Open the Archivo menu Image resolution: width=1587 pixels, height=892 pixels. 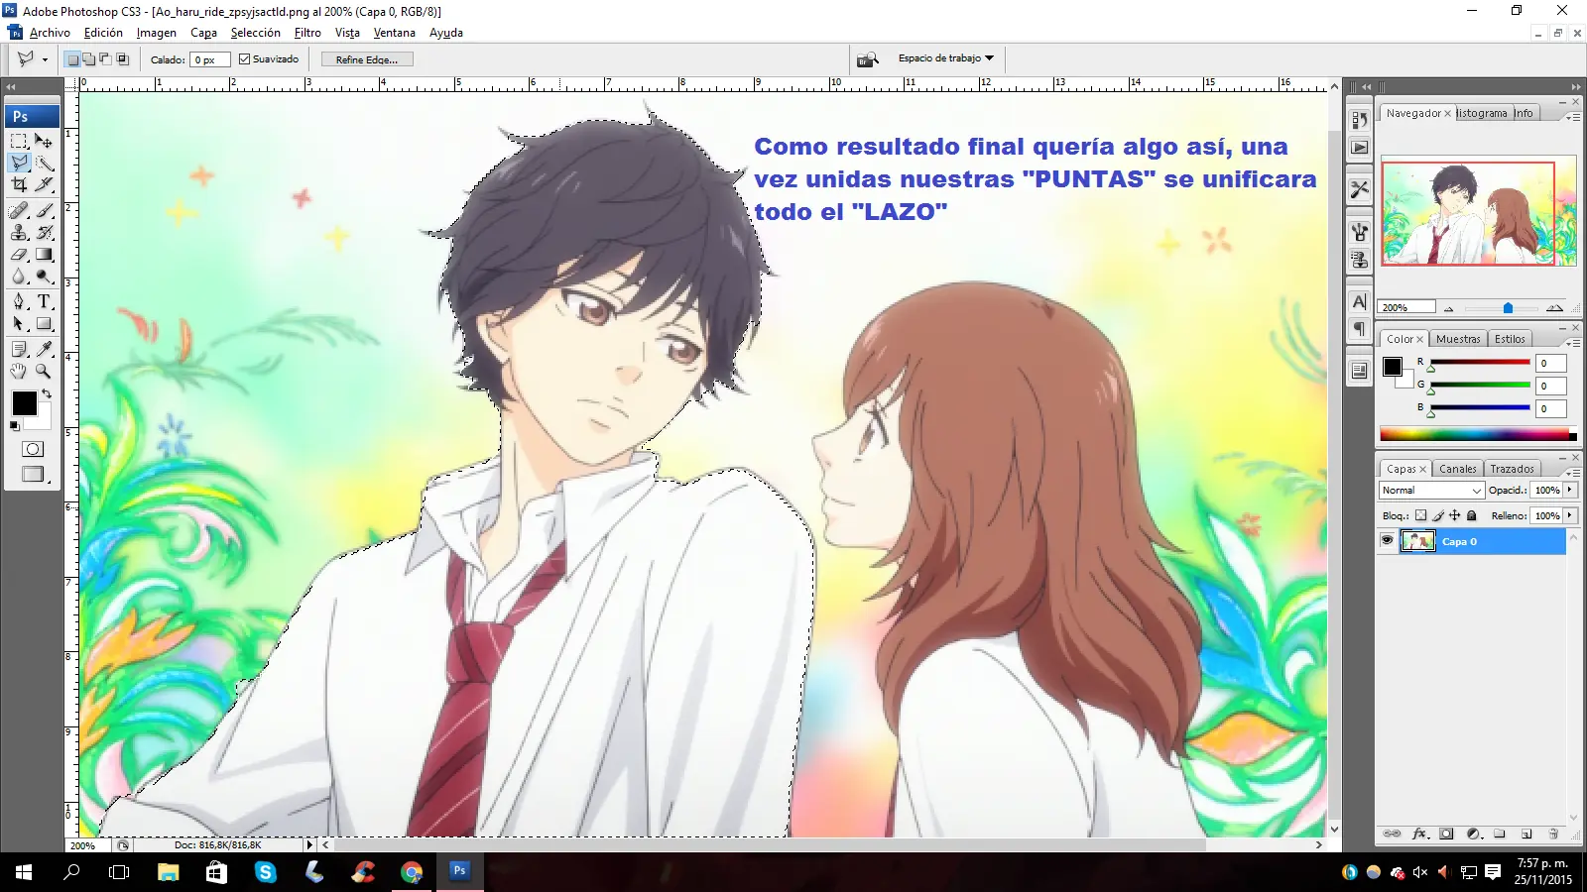click(50, 33)
